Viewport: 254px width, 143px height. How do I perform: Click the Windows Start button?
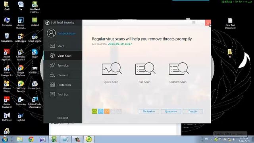point(4,139)
